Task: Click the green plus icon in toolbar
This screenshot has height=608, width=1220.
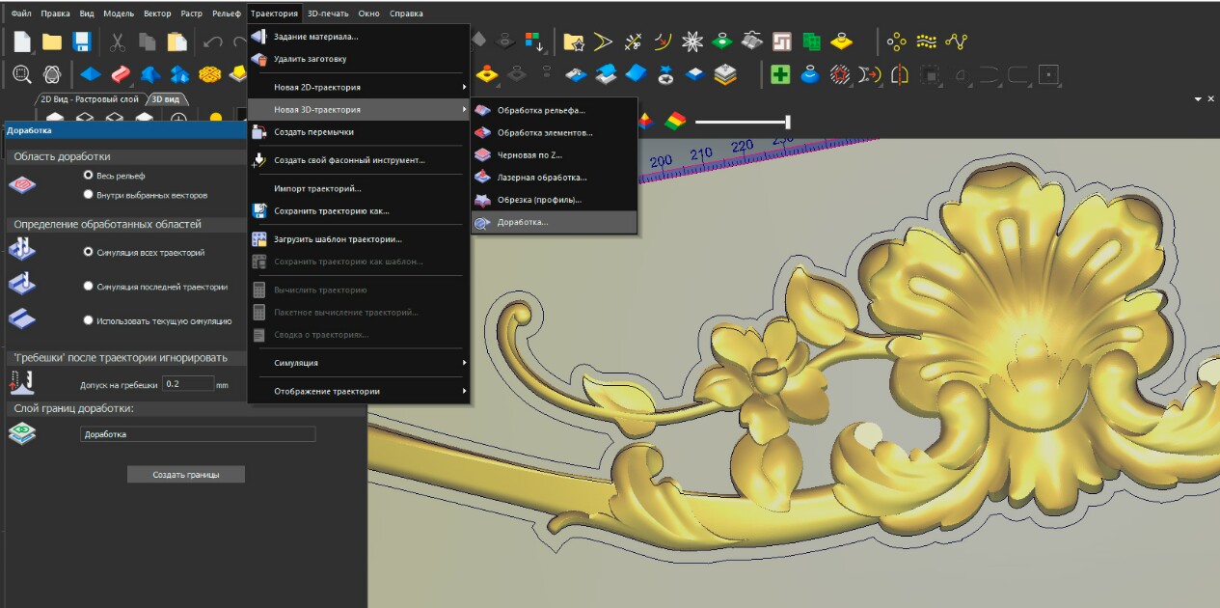Action: [x=780, y=73]
